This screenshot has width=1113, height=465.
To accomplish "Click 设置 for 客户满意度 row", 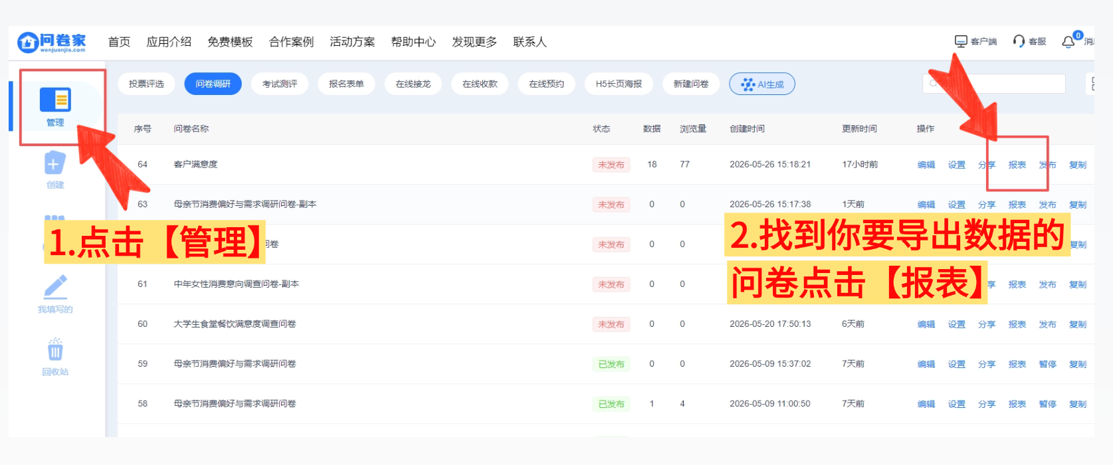I will pyautogui.click(x=957, y=165).
